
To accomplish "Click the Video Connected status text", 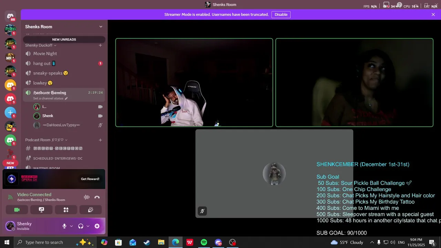I will pos(34,195).
